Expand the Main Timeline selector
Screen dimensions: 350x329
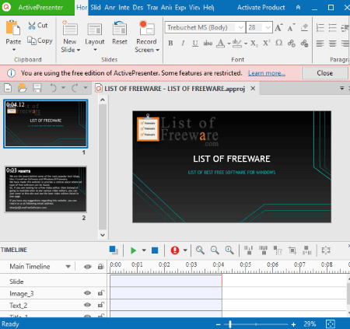point(68,267)
